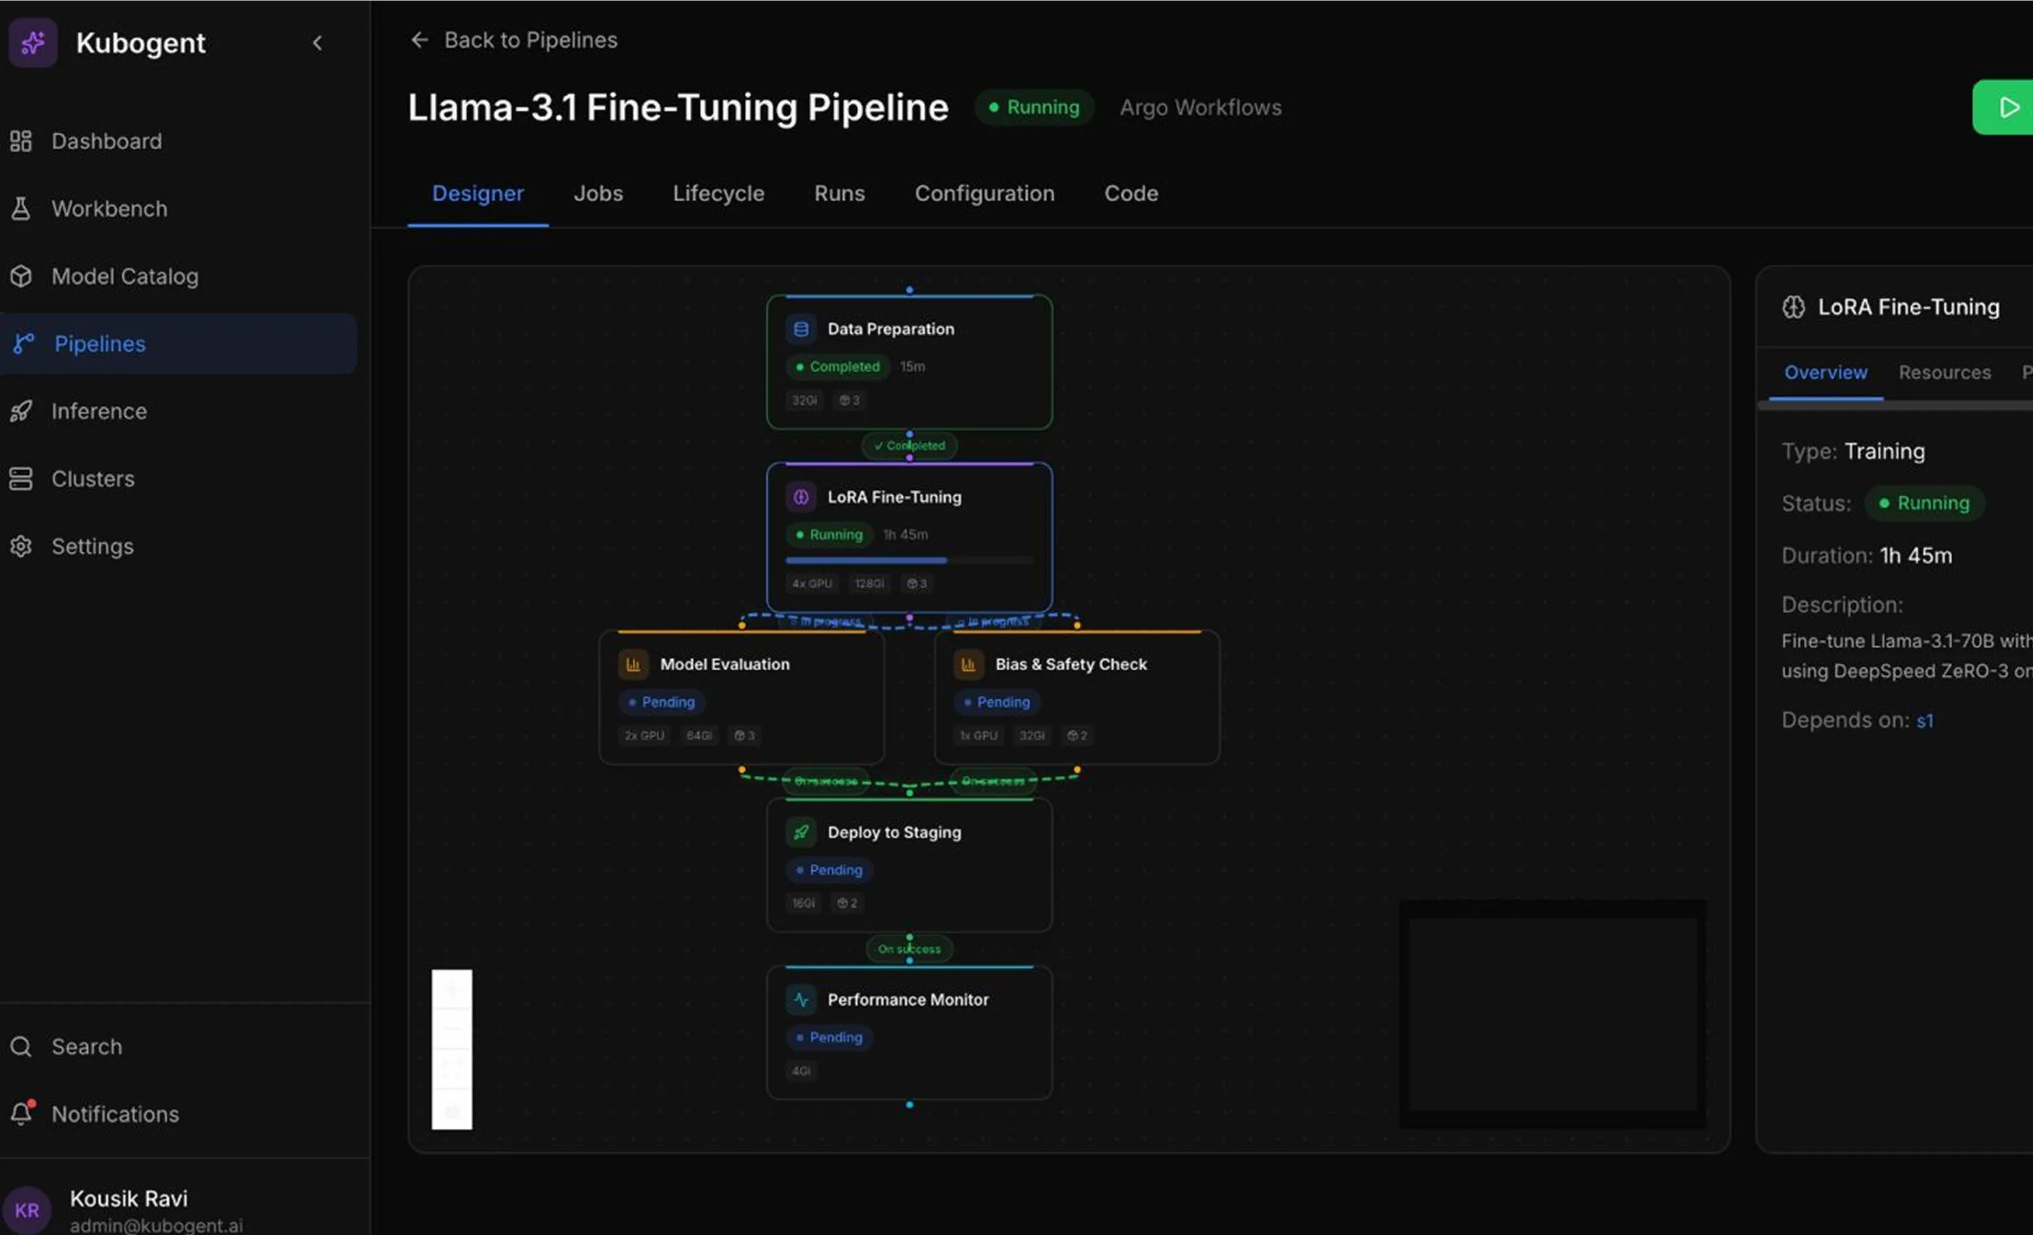Click the 4Gi chip on Performance Monitor
Image resolution: width=2033 pixels, height=1235 pixels.
coord(801,1071)
